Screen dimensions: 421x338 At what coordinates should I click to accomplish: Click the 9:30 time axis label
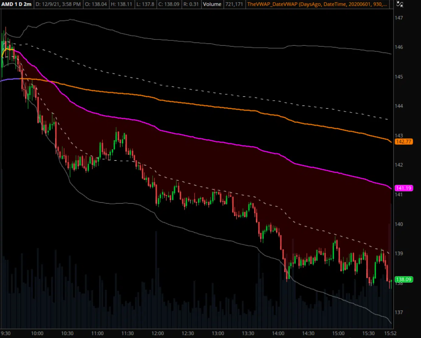(x=6, y=333)
